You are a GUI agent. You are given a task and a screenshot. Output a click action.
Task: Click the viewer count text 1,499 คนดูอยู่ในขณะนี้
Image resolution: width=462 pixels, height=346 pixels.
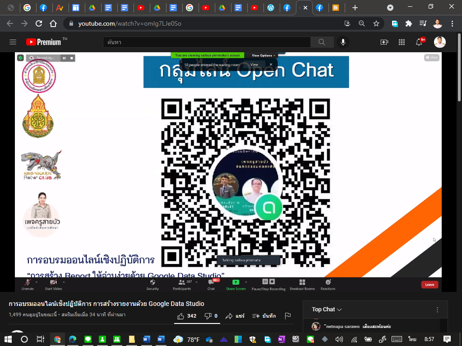(x=32, y=314)
